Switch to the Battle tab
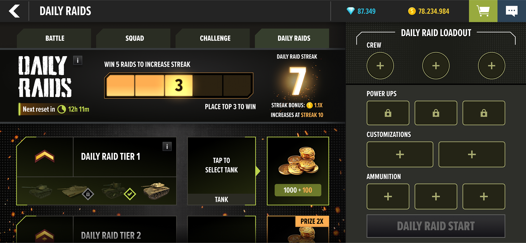This screenshot has width=526, height=243. (55, 38)
